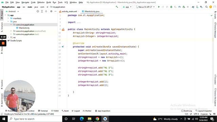
Task: Open the Refactor menu
Action: point(41,2)
